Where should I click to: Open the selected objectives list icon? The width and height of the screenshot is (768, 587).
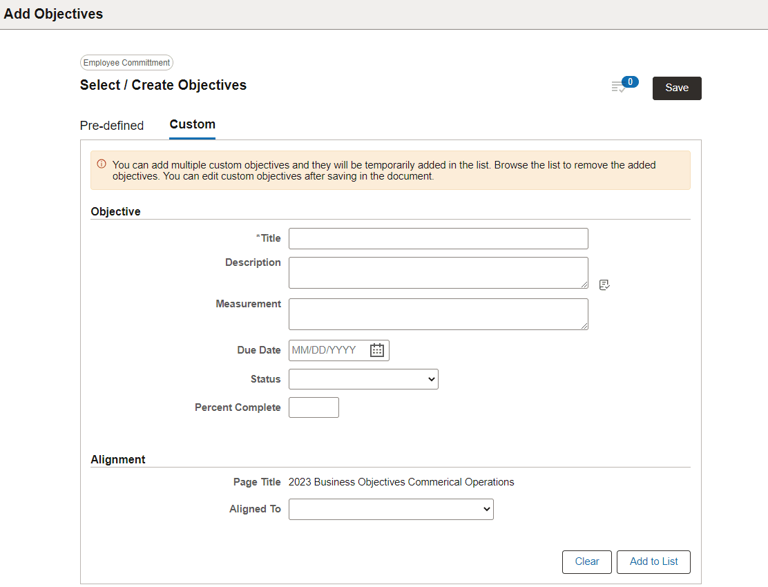pyautogui.click(x=617, y=88)
